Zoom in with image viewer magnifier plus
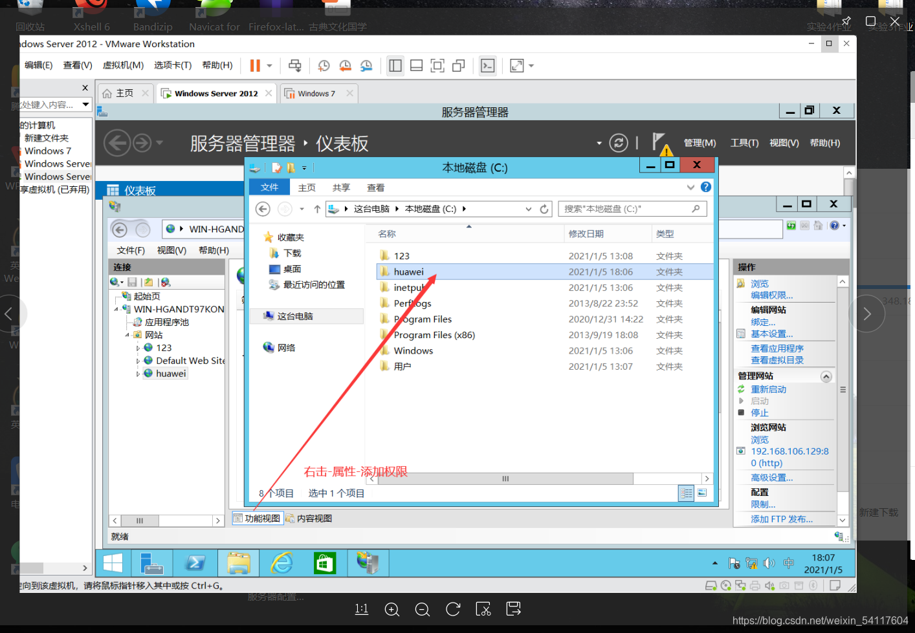This screenshot has height=633, width=915. tap(392, 609)
